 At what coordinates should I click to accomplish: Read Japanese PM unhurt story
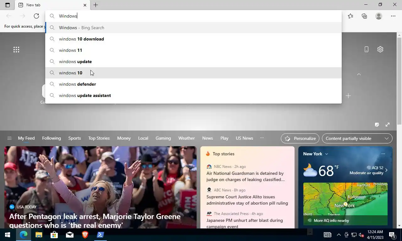coord(245,223)
